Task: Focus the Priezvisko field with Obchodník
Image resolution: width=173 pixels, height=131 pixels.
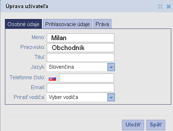Action: [x=81, y=48]
